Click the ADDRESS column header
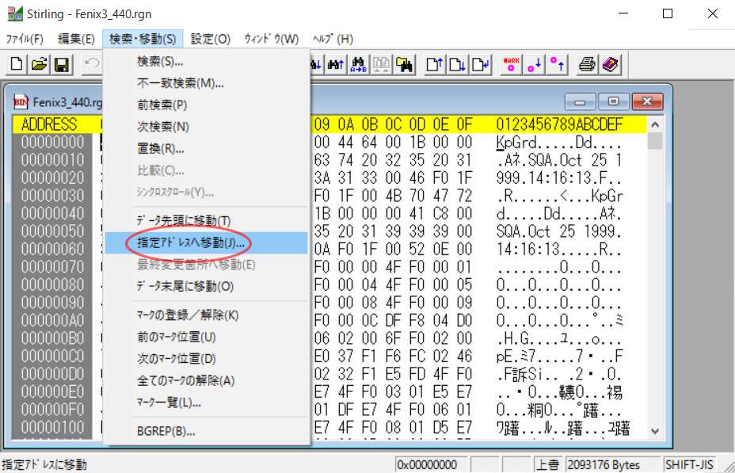735x473 pixels. [x=49, y=124]
